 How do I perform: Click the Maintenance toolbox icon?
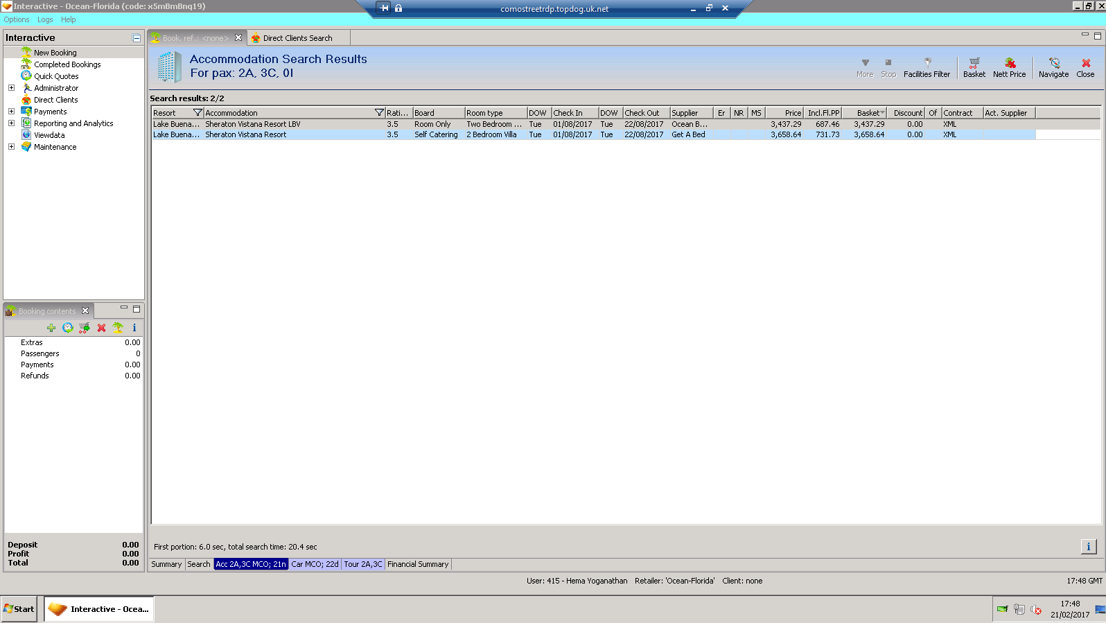click(26, 147)
